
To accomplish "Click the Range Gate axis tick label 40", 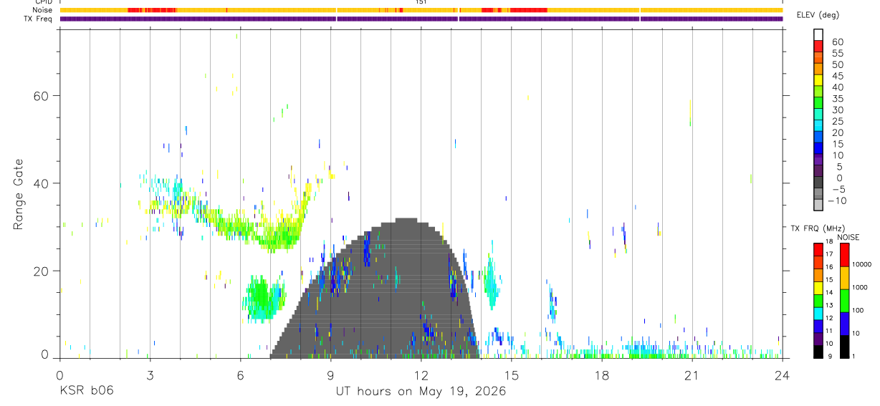I will pyautogui.click(x=40, y=183).
